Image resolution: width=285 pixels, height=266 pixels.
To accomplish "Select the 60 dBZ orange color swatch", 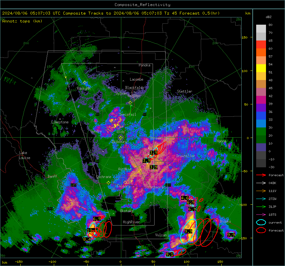I will pos(261,52).
